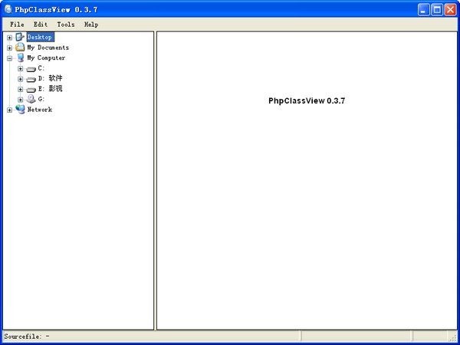Select the My Documents label
Image resolution: width=460 pixels, height=345 pixels.
click(48, 48)
